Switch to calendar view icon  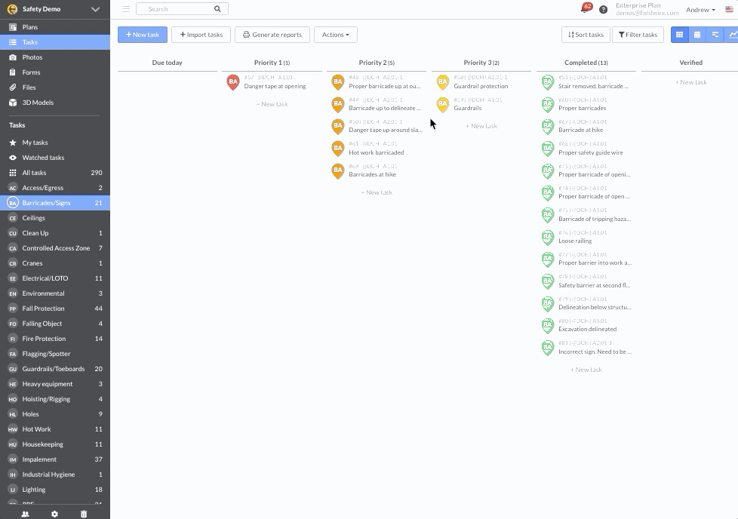pos(697,35)
